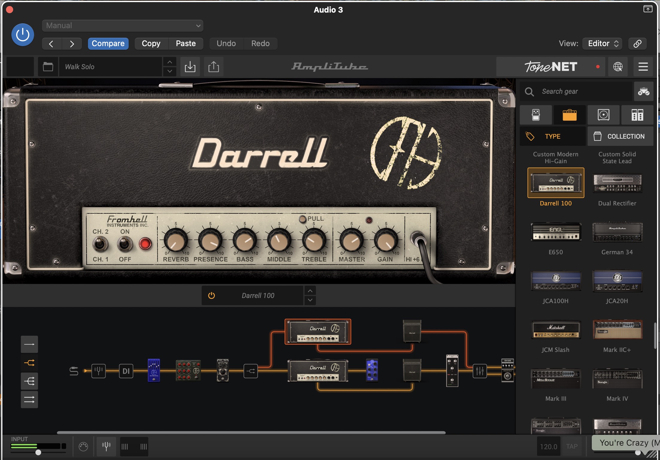Image resolution: width=660 pixels, height=460 pixels.
Task: Switch to the TYPE tab
Action: coord(553,136)
